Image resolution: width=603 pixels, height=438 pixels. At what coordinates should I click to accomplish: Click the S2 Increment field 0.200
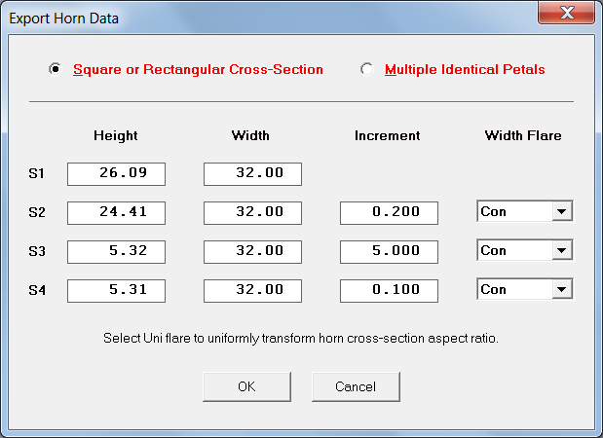pos(389,213)
